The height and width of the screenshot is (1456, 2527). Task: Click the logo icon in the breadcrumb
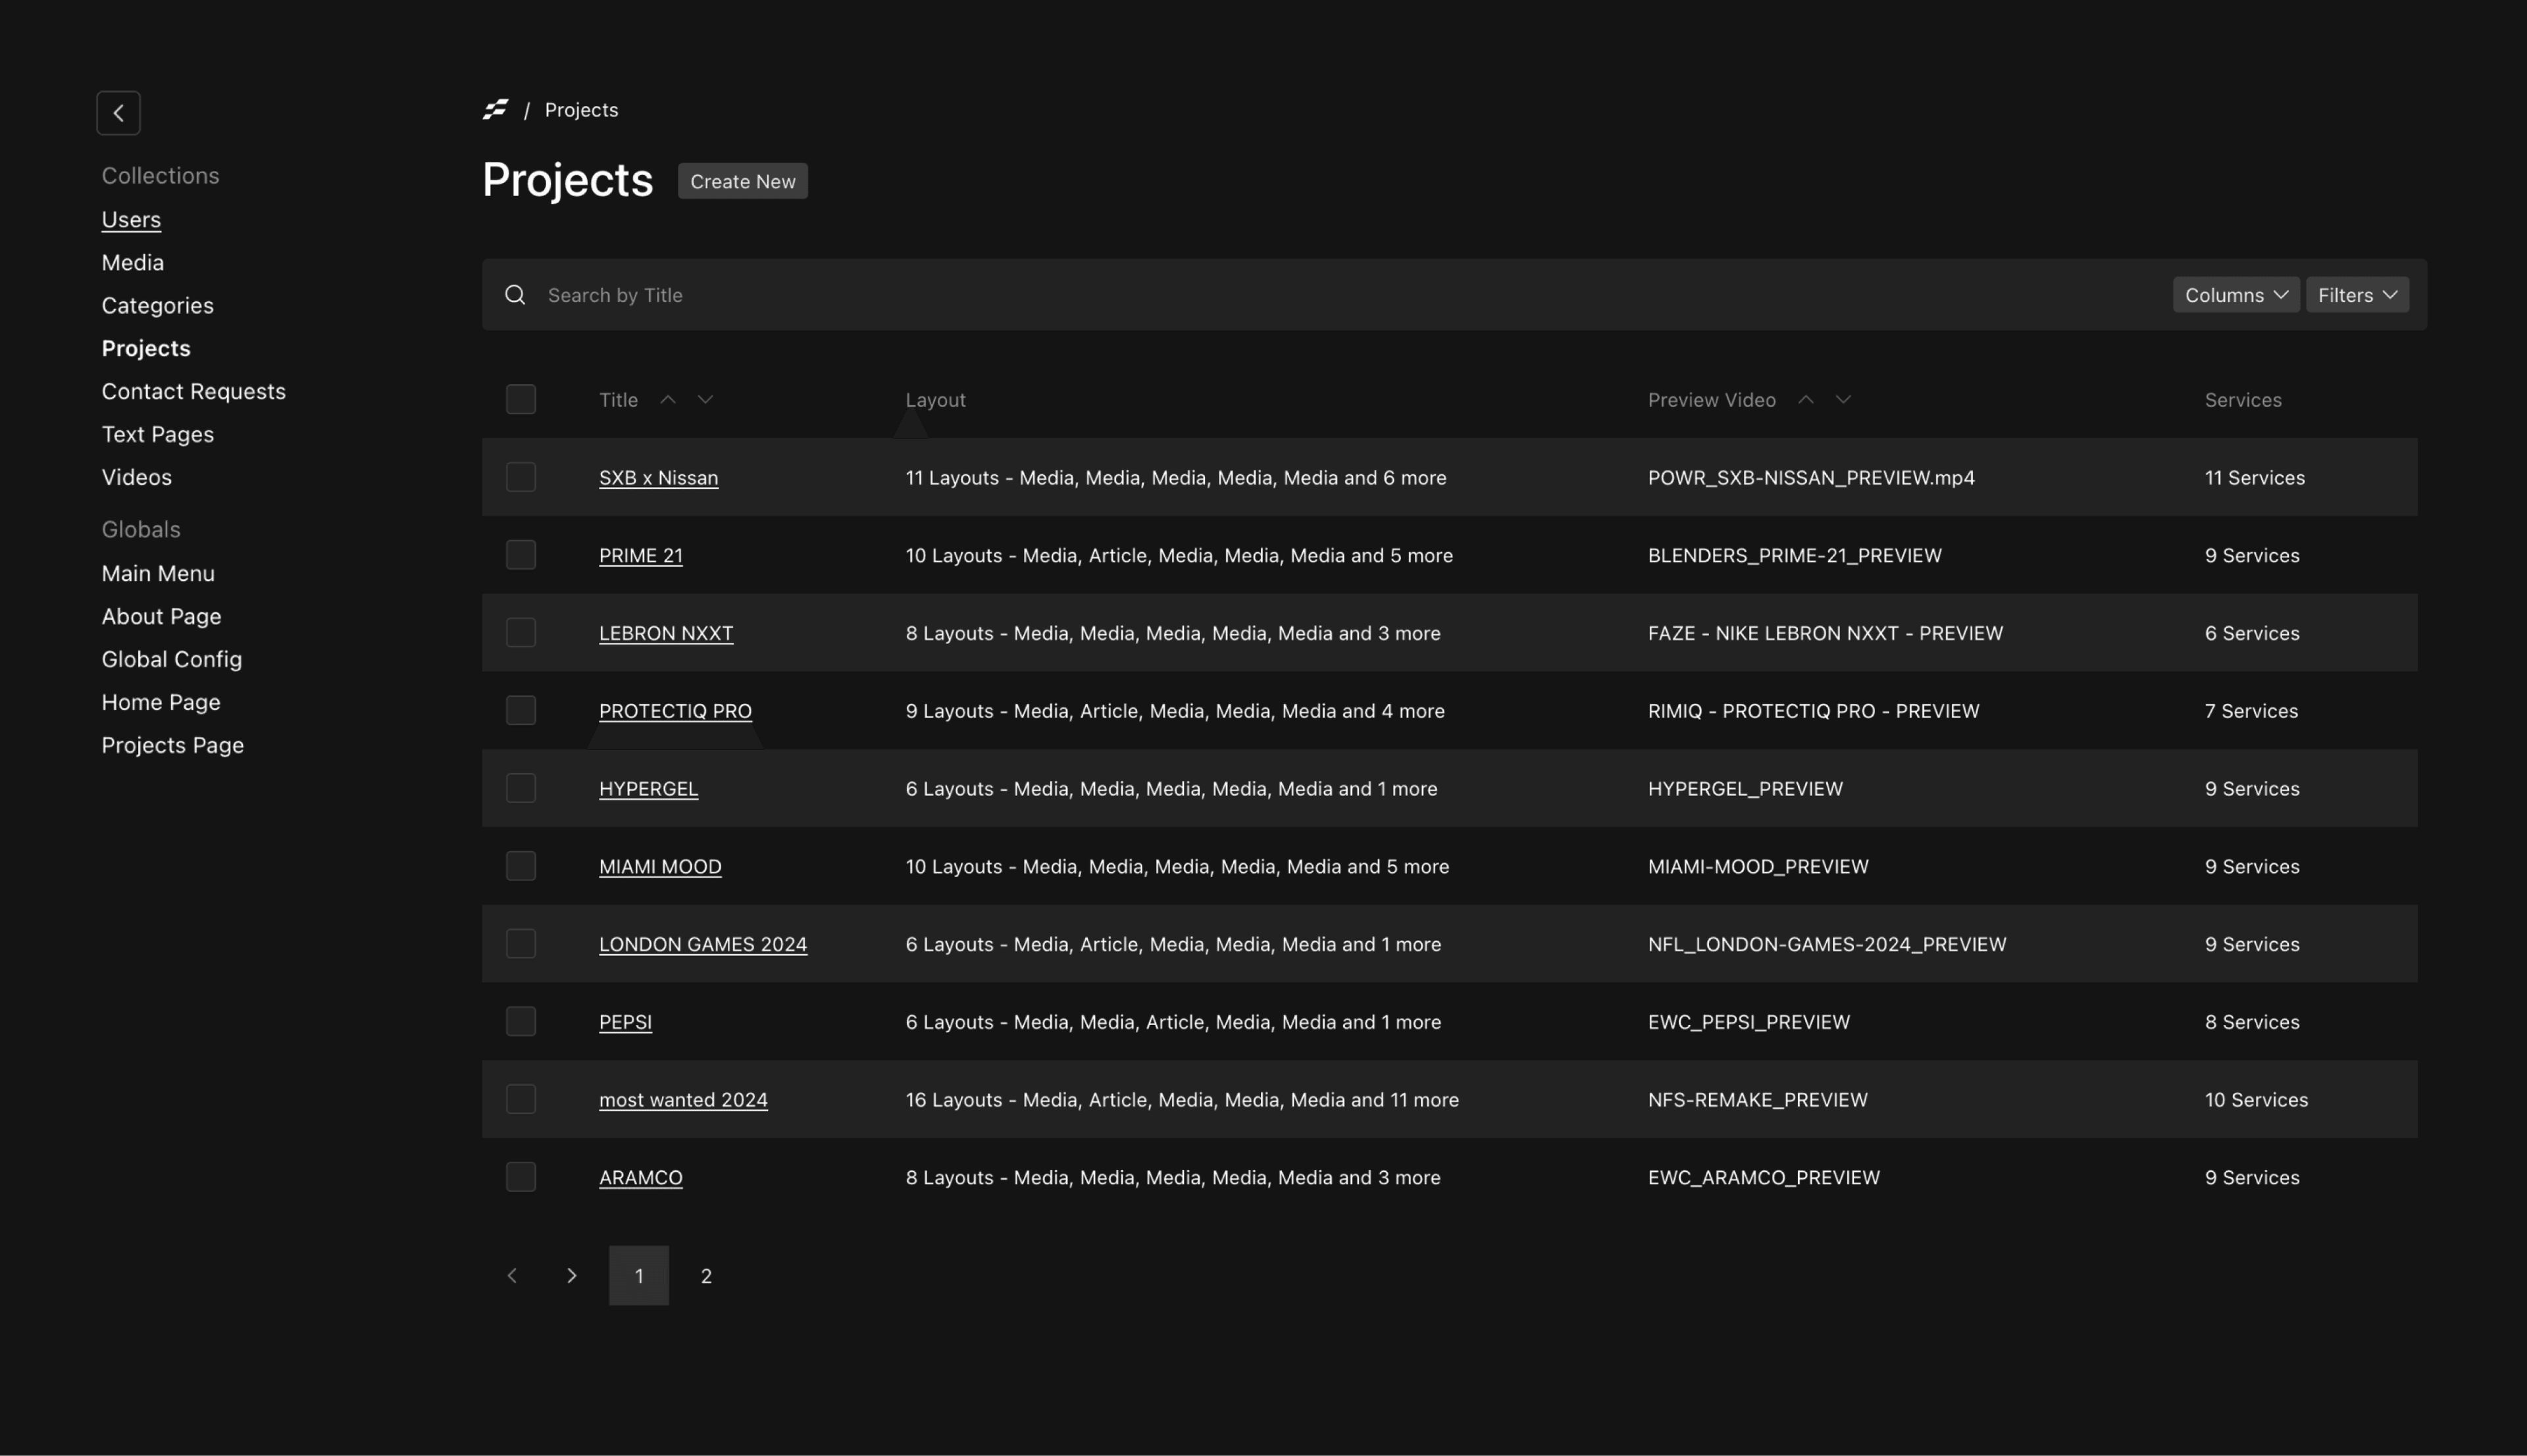coord(496,109)
